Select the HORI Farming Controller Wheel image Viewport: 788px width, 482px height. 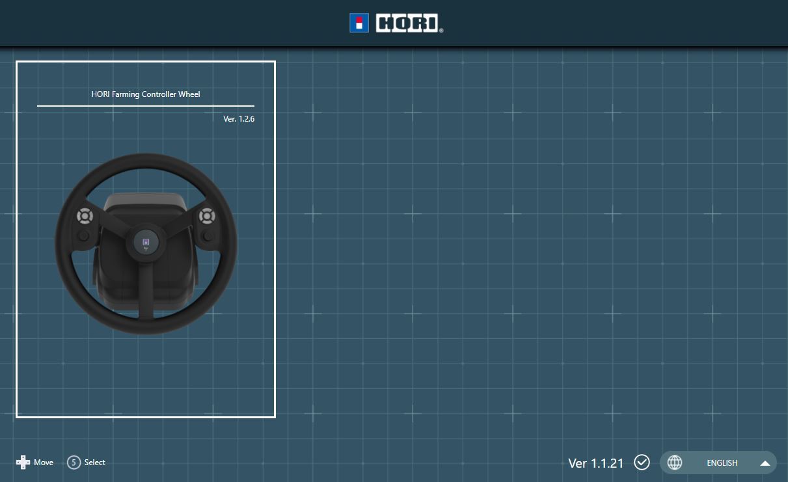[x=146, y=244]
